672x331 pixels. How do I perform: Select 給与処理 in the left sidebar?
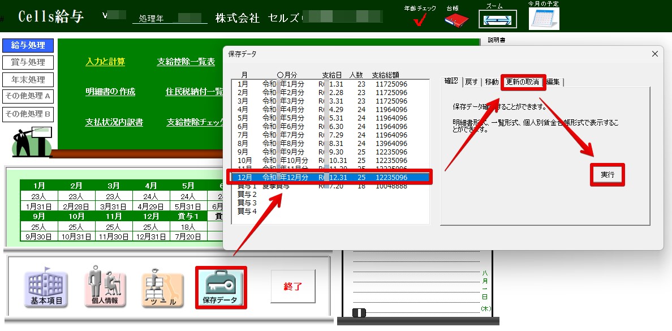point(27,45)
